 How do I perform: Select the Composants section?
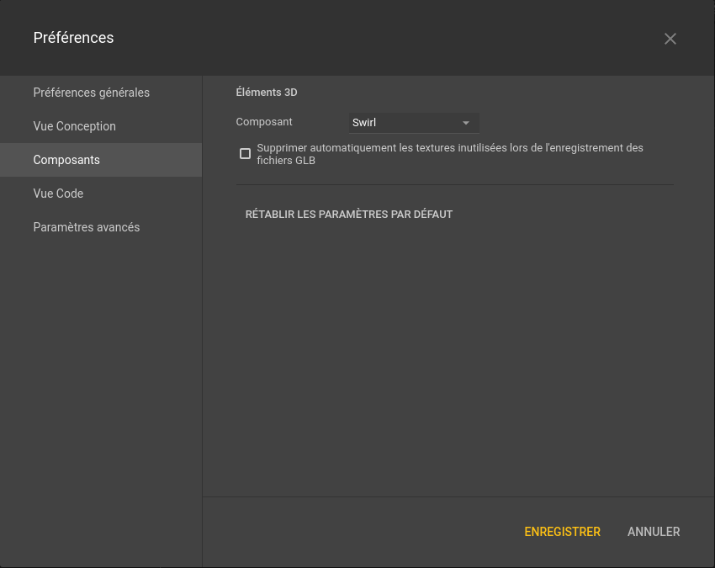[x=101, y=160]
